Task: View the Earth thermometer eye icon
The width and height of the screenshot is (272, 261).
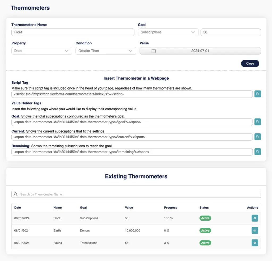Action: [255, 230]
